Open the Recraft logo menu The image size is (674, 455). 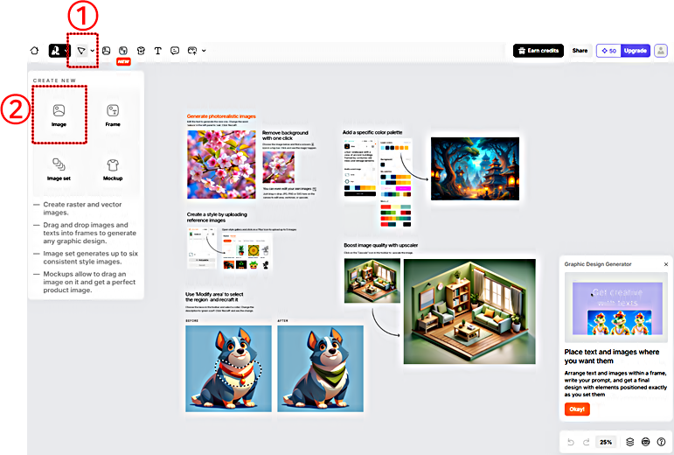coord(56,51)
